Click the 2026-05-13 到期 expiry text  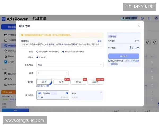point(43,86)
